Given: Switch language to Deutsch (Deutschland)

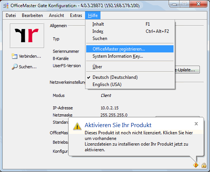Looking at the screenshot, I should tap(130, 77).
